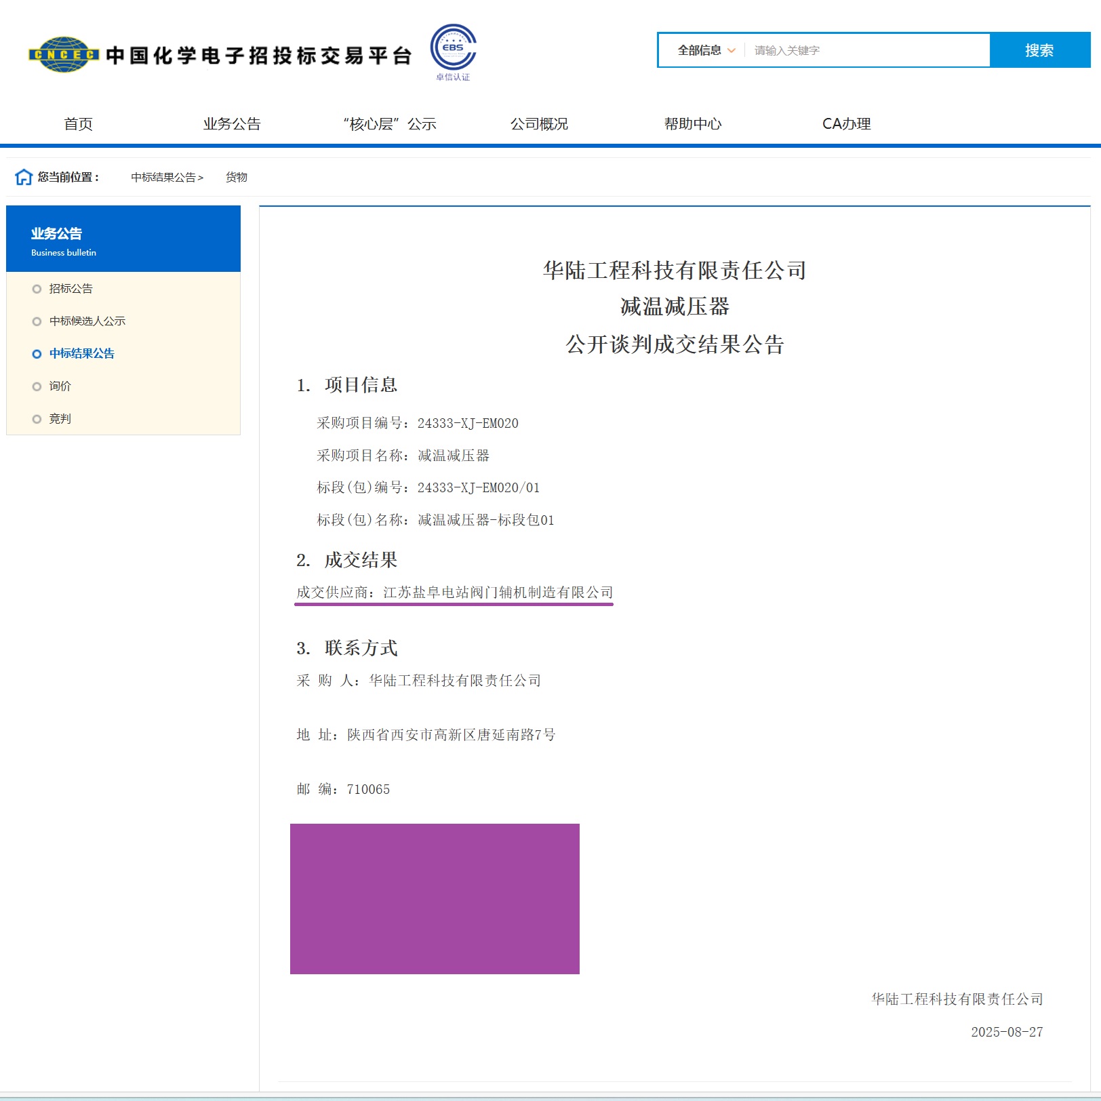The width and height of the screenshot is (1101, 1101).
Task: Click the circle bullet next to 招标公告
Action: tap(37, 289)
